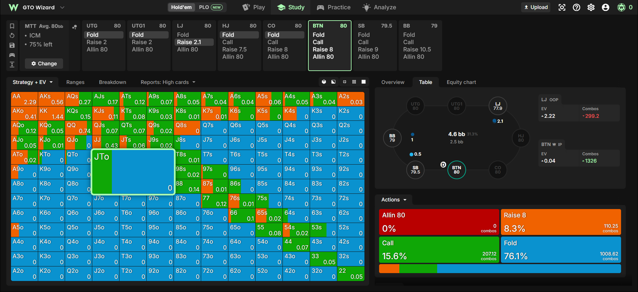Viewport: 638px width, 292px height.
Task: Open the user account profile icon
Action: click(x=605, y=7)
